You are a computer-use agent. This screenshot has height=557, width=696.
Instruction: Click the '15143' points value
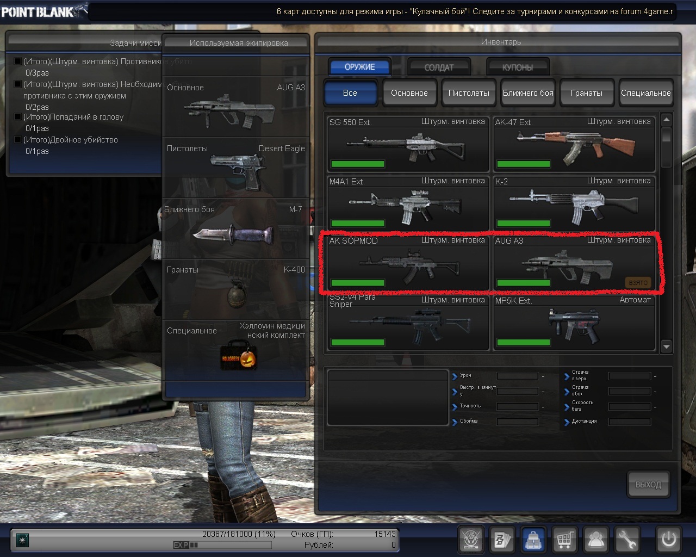click(386, 534)
